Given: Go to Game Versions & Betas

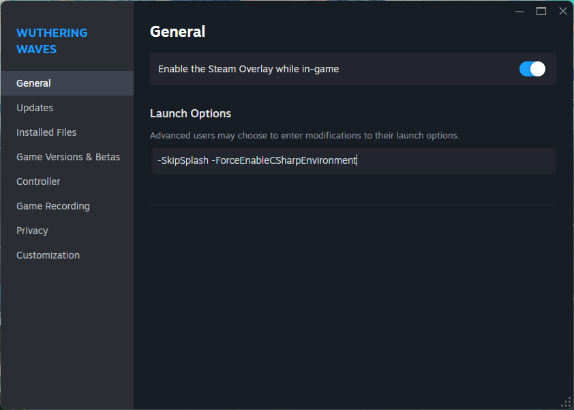Looking at the screenshot, I should 67,157.
